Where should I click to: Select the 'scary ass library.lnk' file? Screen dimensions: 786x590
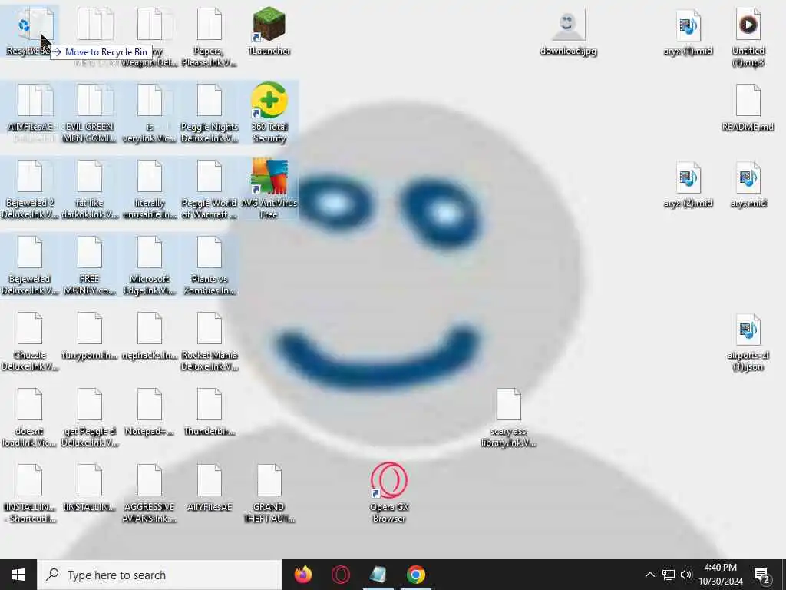point(508,417)
